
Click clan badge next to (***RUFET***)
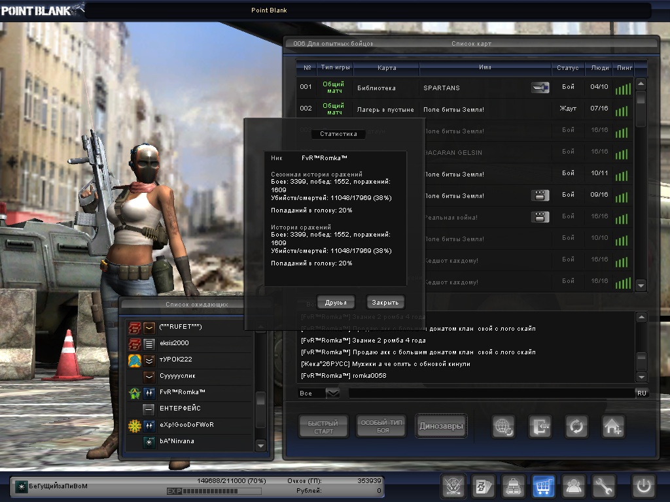[135, 327]
